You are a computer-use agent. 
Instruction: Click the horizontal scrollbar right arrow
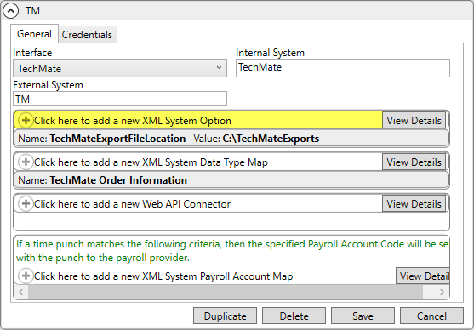click(x=442, y=292)
